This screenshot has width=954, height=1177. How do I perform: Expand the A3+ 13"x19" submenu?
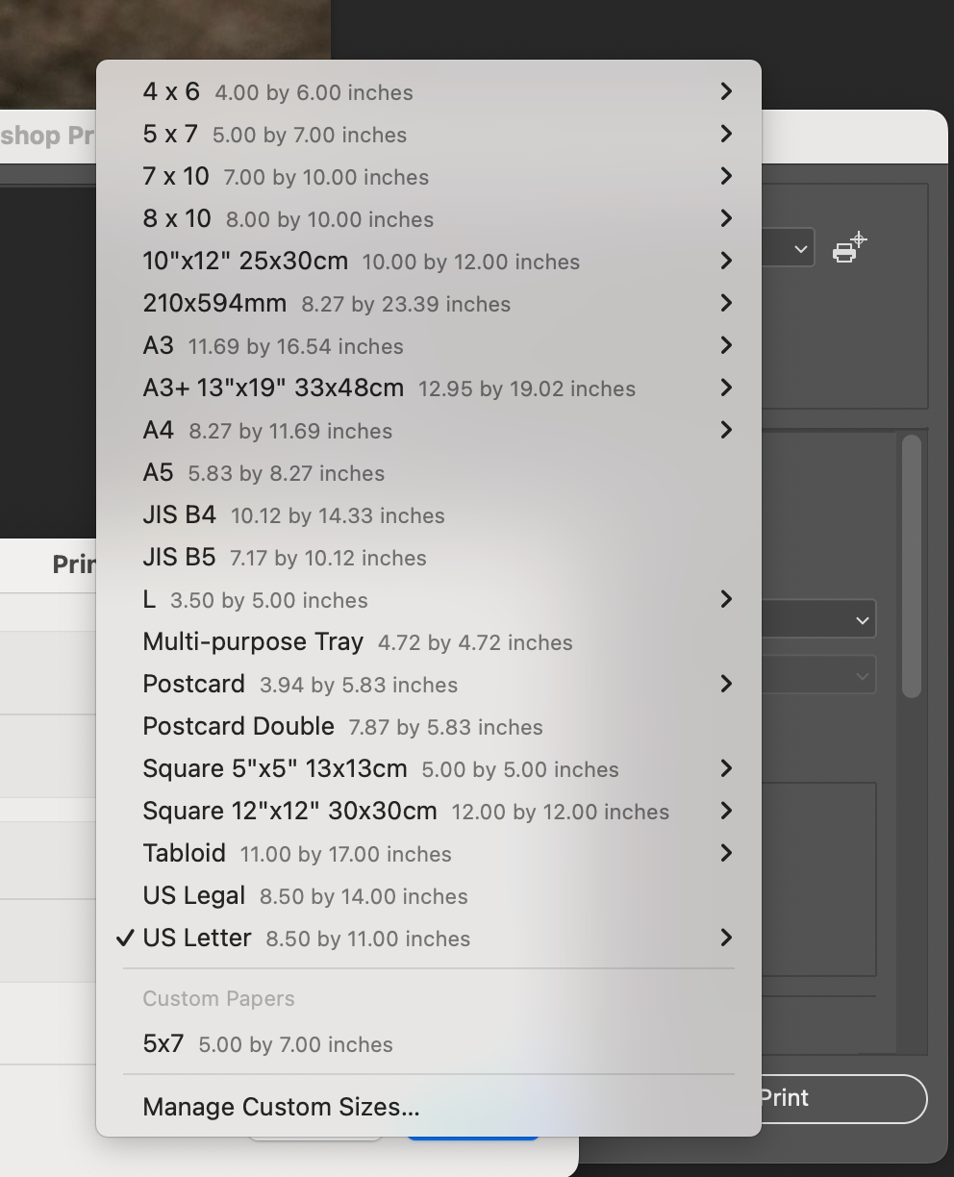pos(725,388)
